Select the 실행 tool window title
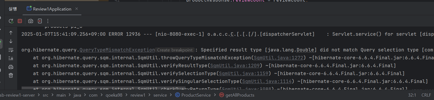The height and width of the screenshot is (100, 434). tap(13, 9)
